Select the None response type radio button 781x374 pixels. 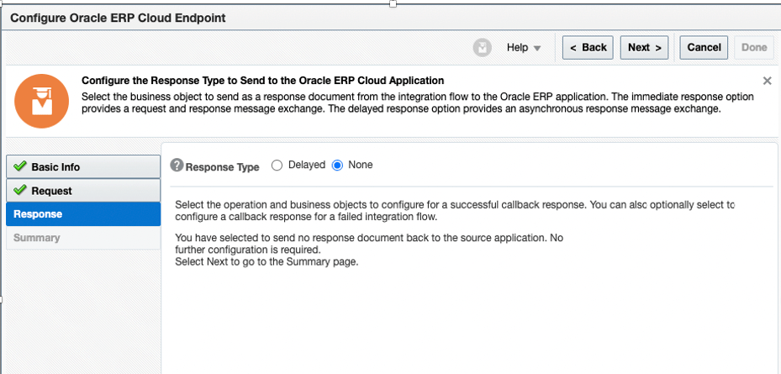[x=338, y=166]
